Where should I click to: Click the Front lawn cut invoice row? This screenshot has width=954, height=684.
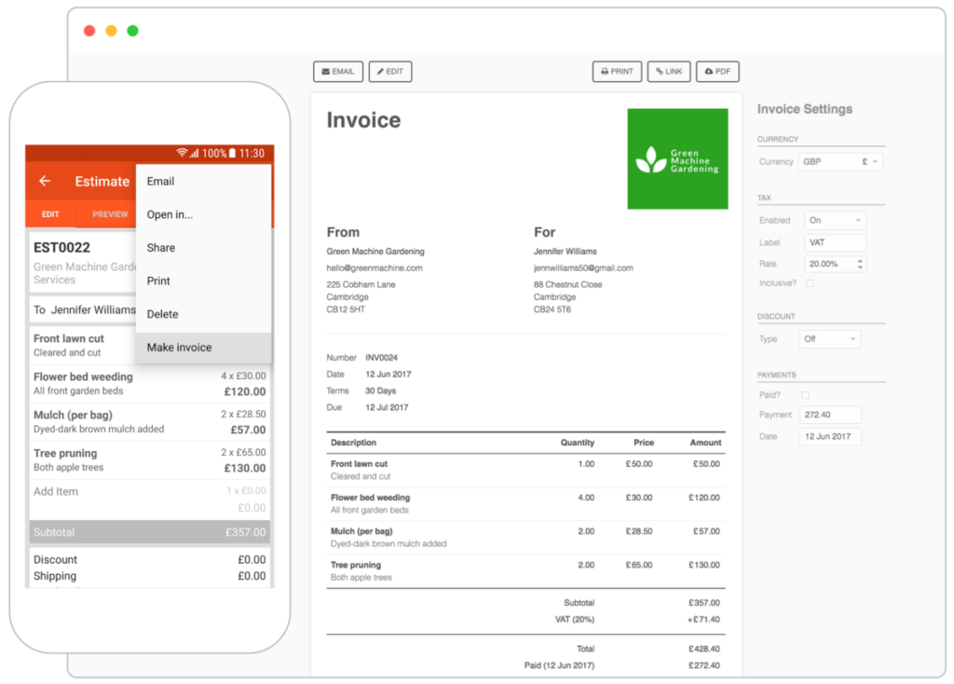[x=525, y=470]
